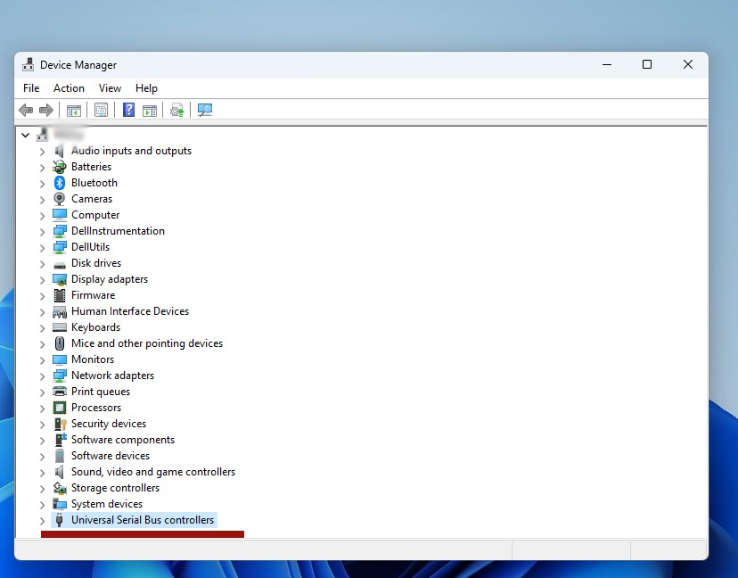Collapse the computer name root node
Screen dimensions: 738x578
point(25,134)
